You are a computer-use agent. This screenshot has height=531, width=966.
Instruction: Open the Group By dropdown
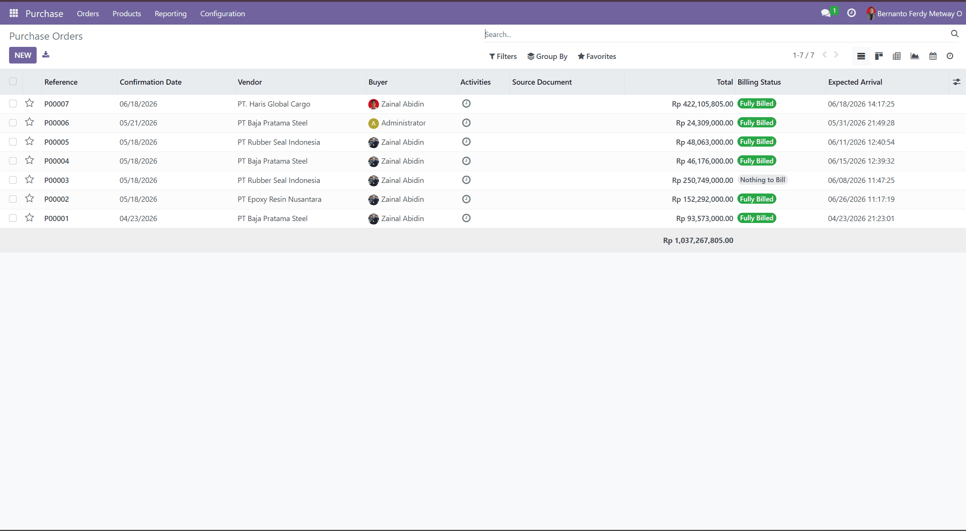coord(547,56)
